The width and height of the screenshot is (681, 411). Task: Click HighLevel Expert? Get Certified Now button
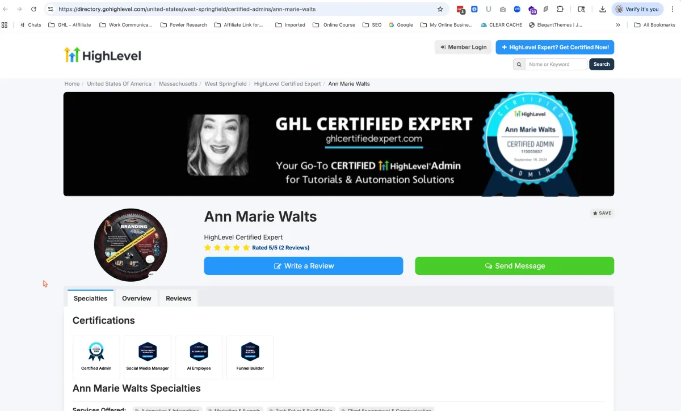pyautogui.click(x=554, y=47)
